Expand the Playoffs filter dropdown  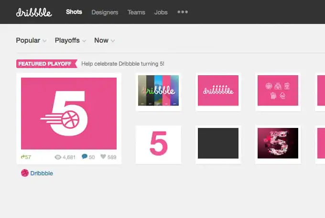point(70,40)
